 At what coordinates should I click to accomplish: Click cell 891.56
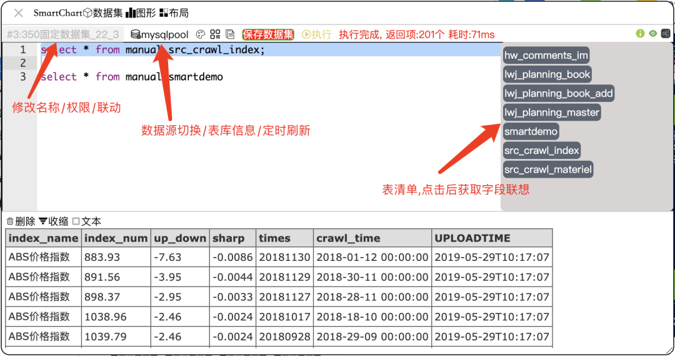tap(116, 277)
